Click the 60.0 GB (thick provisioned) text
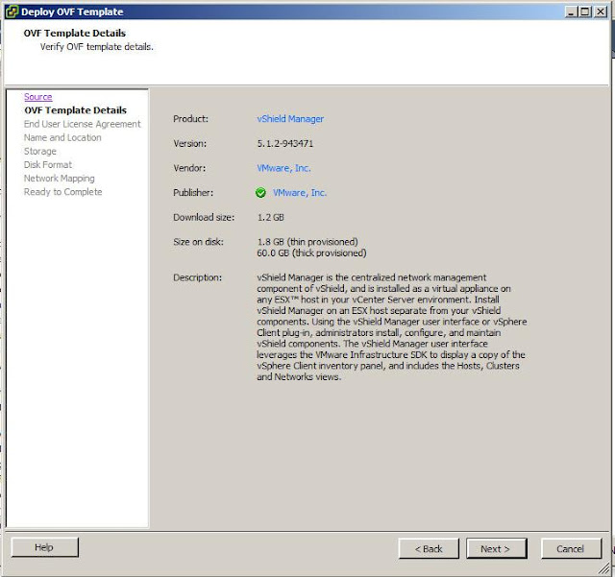The image size is (615, 577). tap(311, 253)
